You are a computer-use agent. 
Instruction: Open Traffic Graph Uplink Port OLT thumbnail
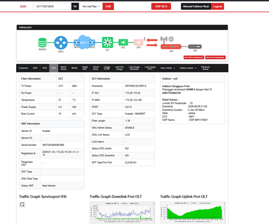193,213
